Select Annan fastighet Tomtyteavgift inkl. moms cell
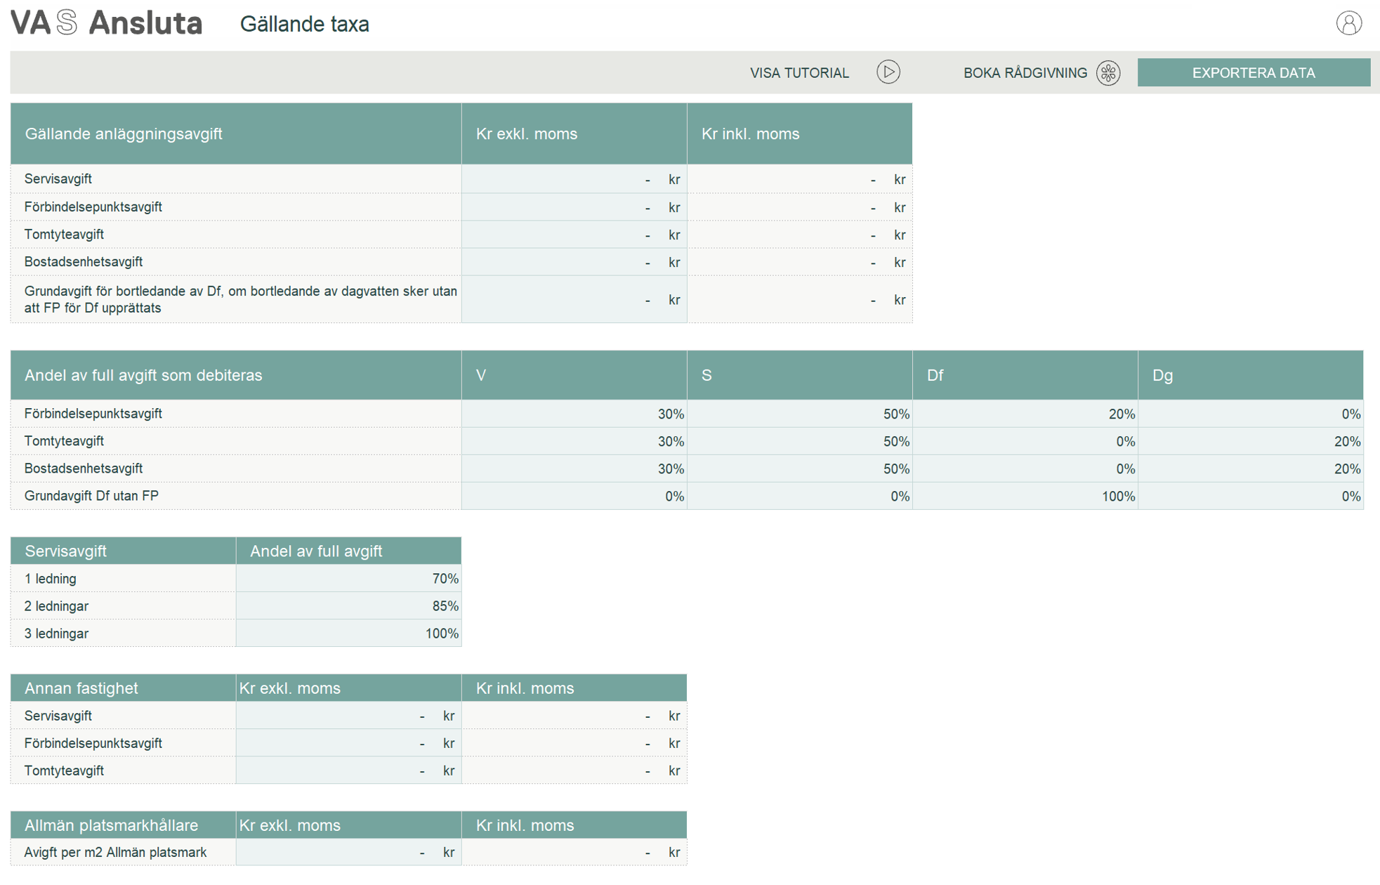1380x885 pixels. pos(574,771)
